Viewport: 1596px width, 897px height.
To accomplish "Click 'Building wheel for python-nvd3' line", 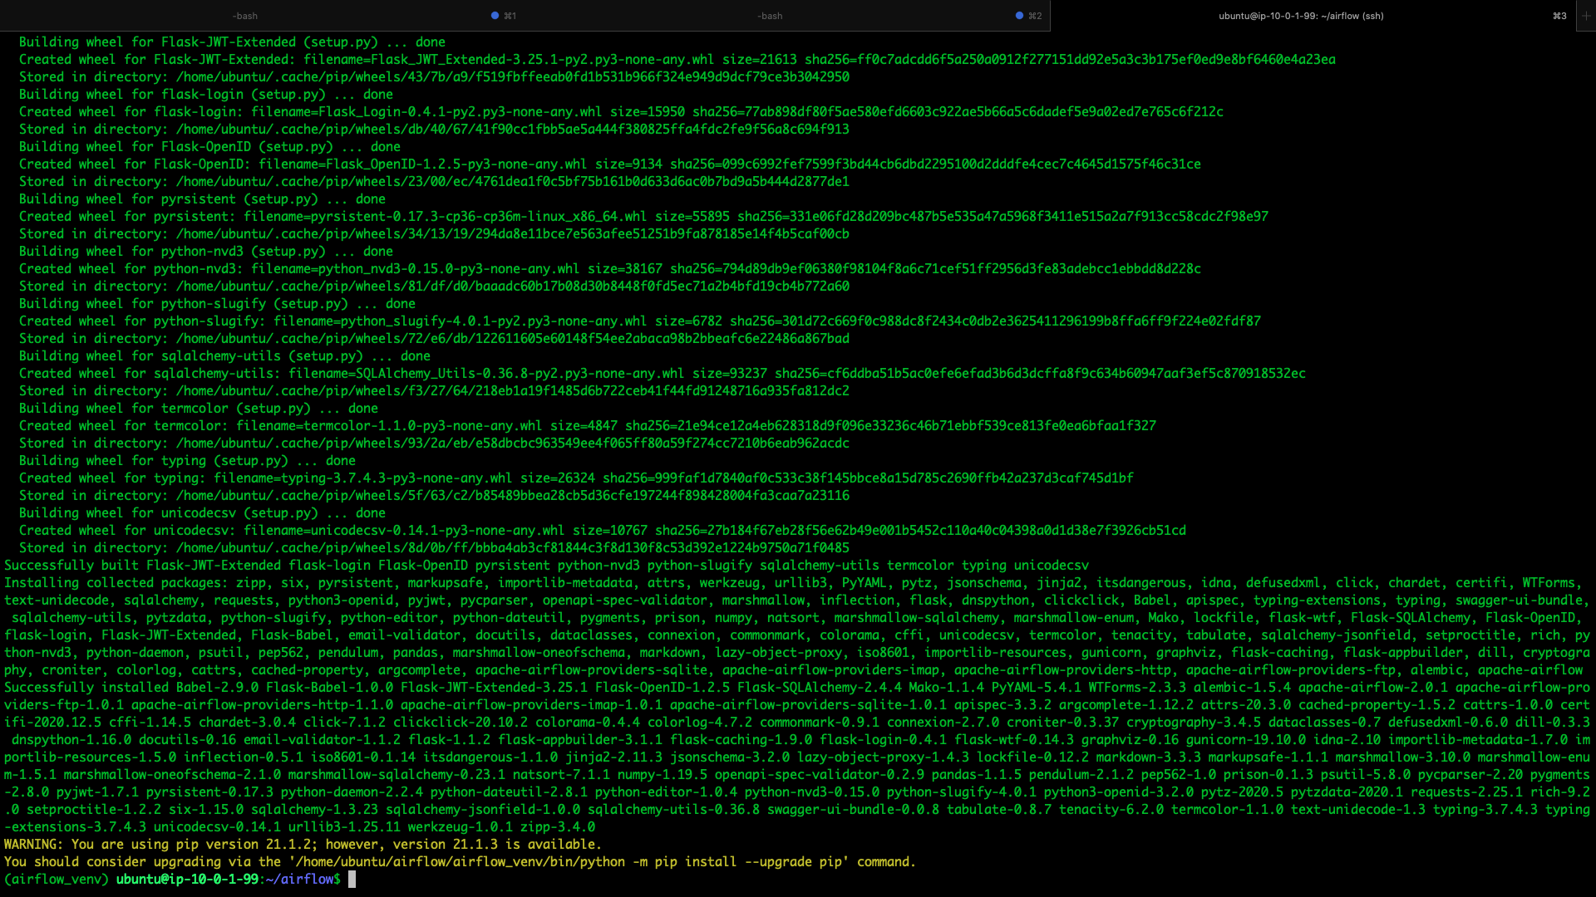I will pyautogui.click(x=206, y=251).
